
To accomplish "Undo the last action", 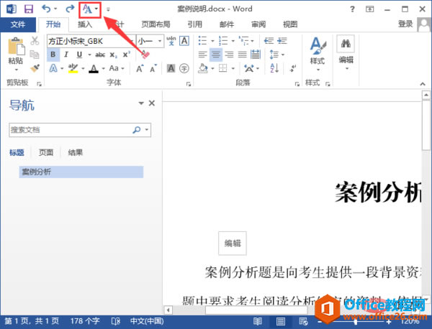I will coord(46,9).
